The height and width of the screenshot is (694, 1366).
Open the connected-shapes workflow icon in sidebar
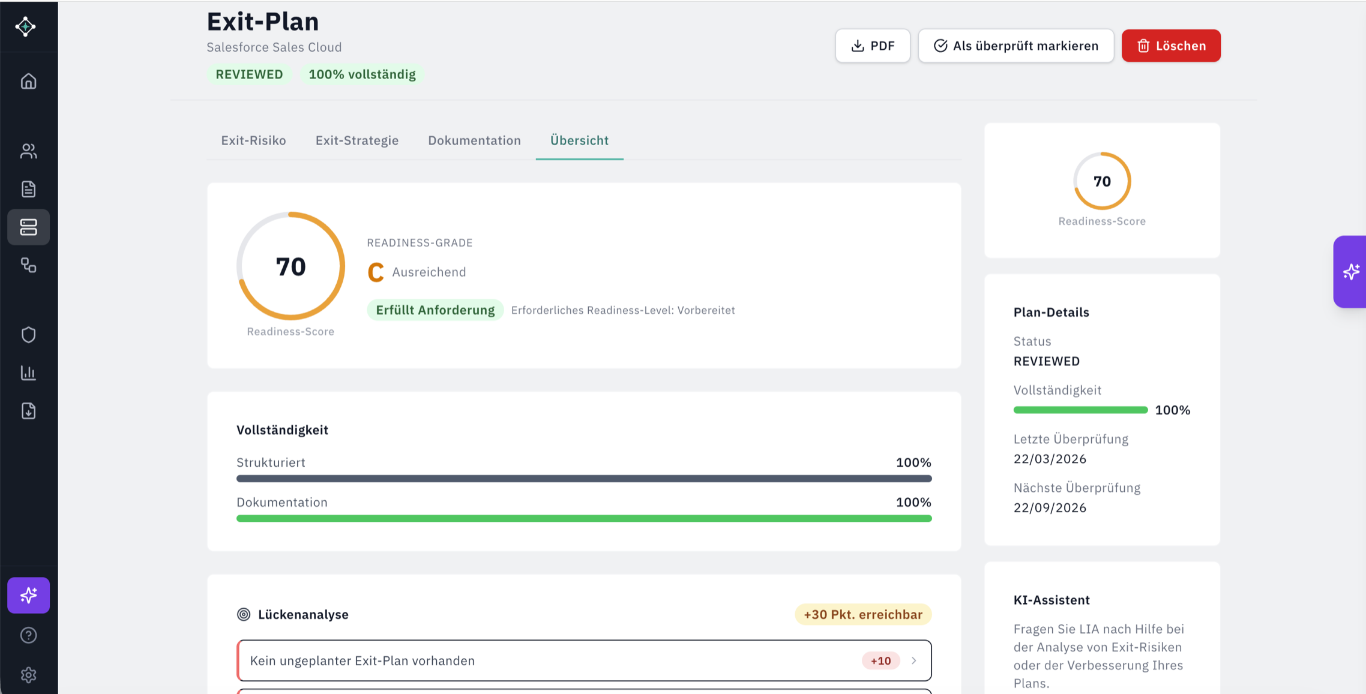[x=28, y=265]
